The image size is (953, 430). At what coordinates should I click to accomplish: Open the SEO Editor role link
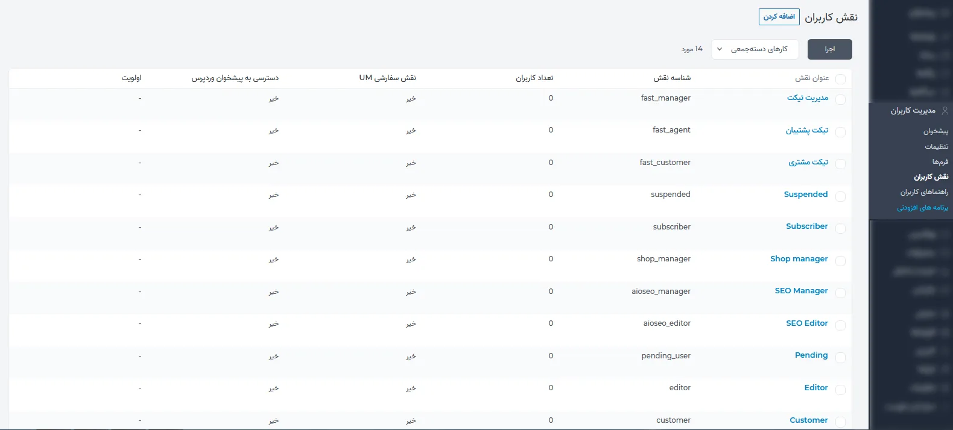807,323
